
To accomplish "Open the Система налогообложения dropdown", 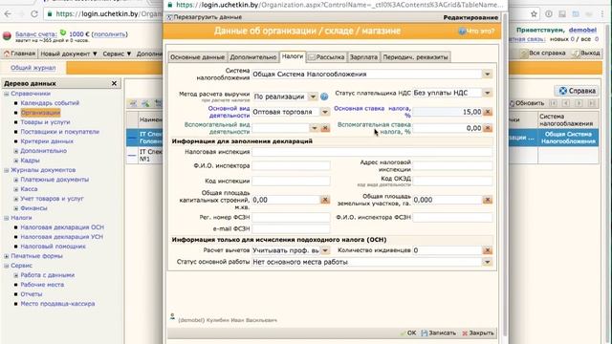I will pyautogui.click(x=487, y=75).
